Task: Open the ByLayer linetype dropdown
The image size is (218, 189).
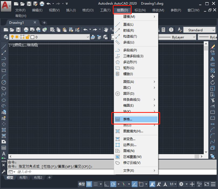Action: [x=194, y=37]
